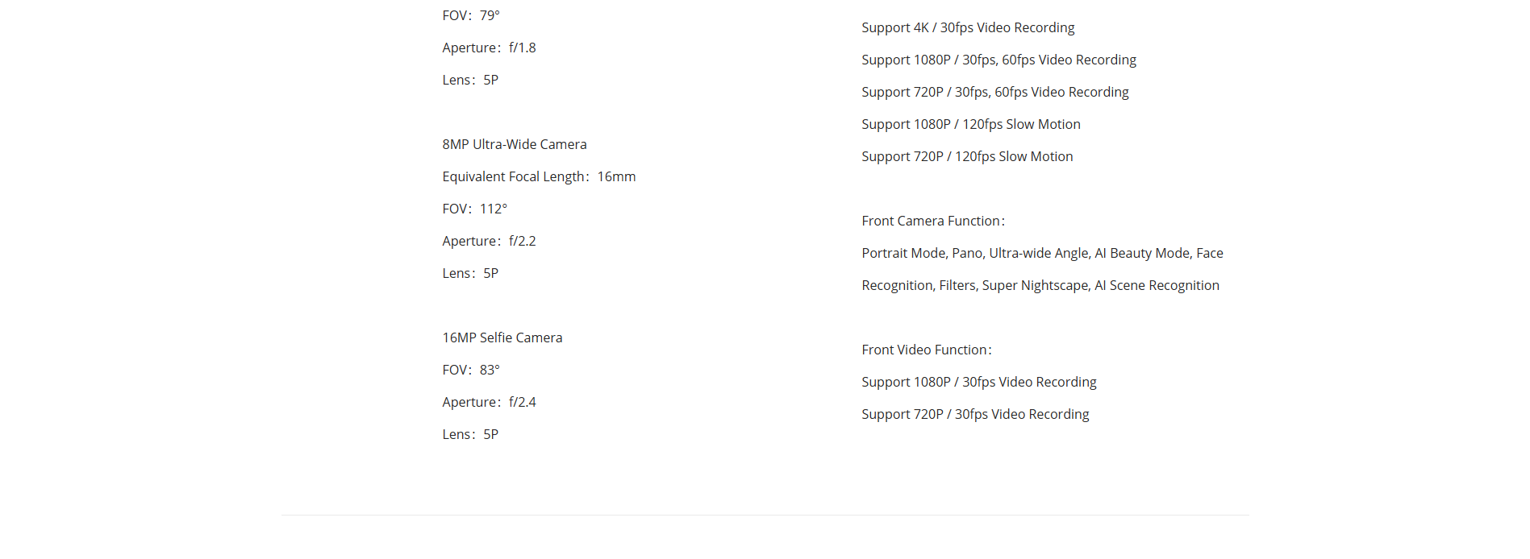This screenshot has width=1530, height=559.
Task: Click Support 720P / 30fps Video Recording line
Action: point(975,414)
